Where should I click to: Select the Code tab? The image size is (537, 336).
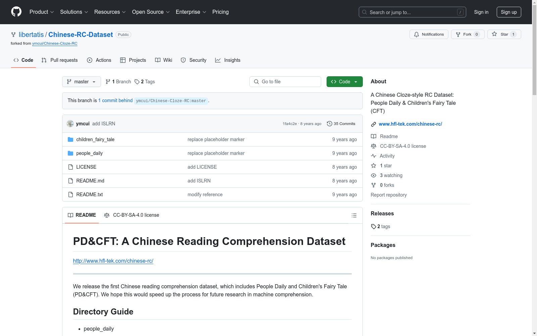tap(23, 60)
